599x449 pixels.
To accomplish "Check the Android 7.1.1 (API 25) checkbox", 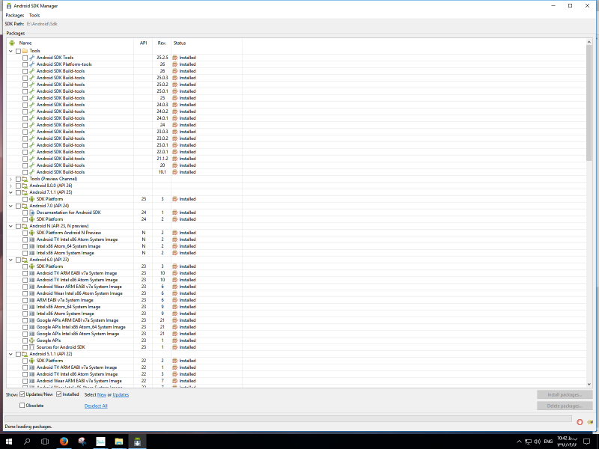I will (x=18, y=192).
